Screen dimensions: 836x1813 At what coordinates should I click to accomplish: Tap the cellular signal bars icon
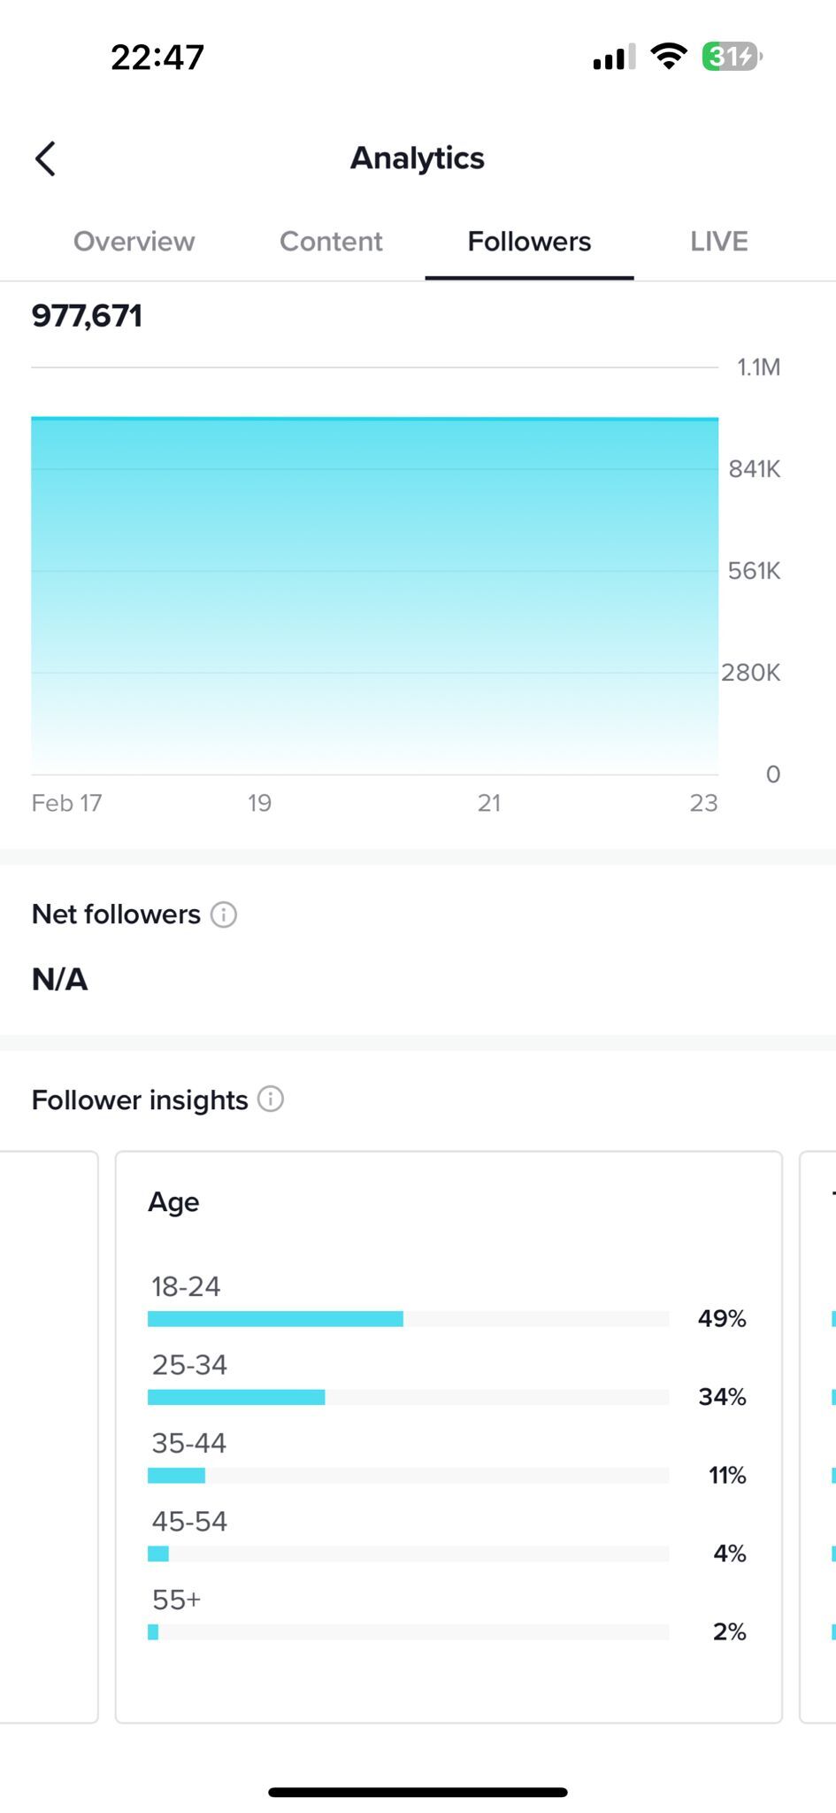point(614,58)
